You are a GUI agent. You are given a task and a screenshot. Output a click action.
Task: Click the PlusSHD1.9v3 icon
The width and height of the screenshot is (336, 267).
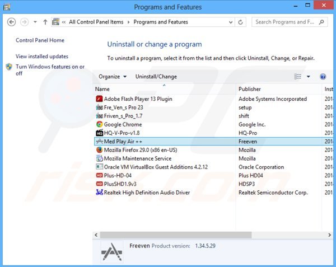click(x=99, y=184)
